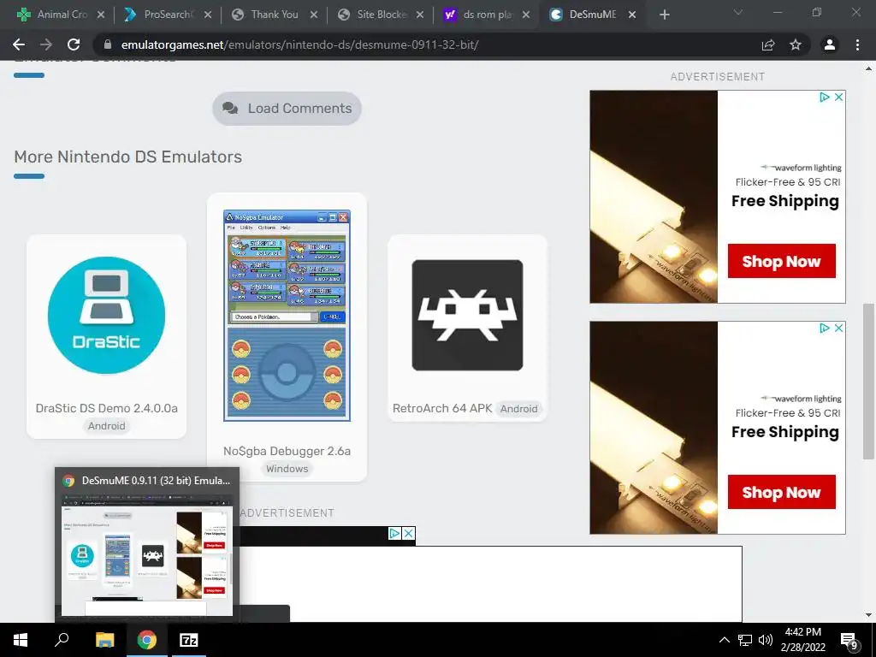876x657 pixels.
Task: Open RetroArch 64 APK link
Action: pos(442,408)
